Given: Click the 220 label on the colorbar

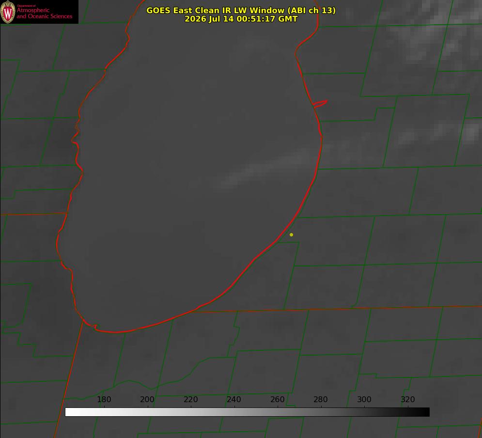Looking at the screenshot, I should (x=190, y=399).
